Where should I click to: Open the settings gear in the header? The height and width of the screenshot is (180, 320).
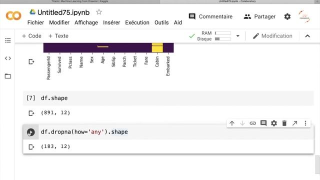coord(287,16)
